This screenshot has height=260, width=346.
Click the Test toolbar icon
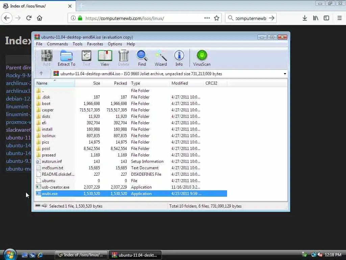[x=86, y=58]
